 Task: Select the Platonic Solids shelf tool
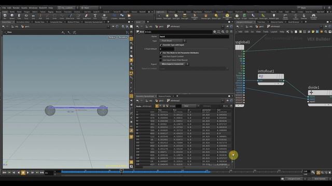pyautogui.click(x=104, y=17)
